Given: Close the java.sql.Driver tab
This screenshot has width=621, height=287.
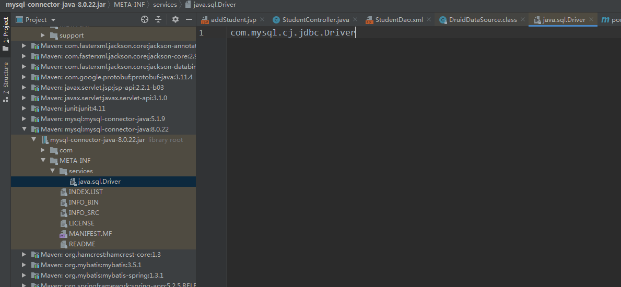Looking at the screenshot, I should click(591, 19).
